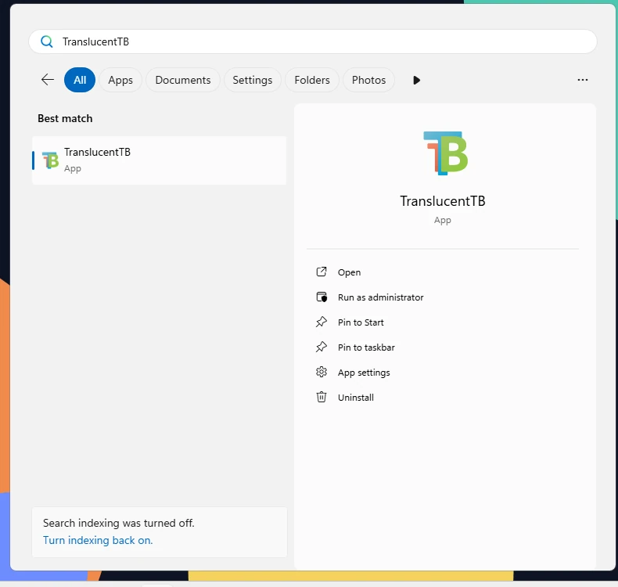Click the Run as administrator shield icon
Screen dimensions: 618x587
tap(322, 297)
